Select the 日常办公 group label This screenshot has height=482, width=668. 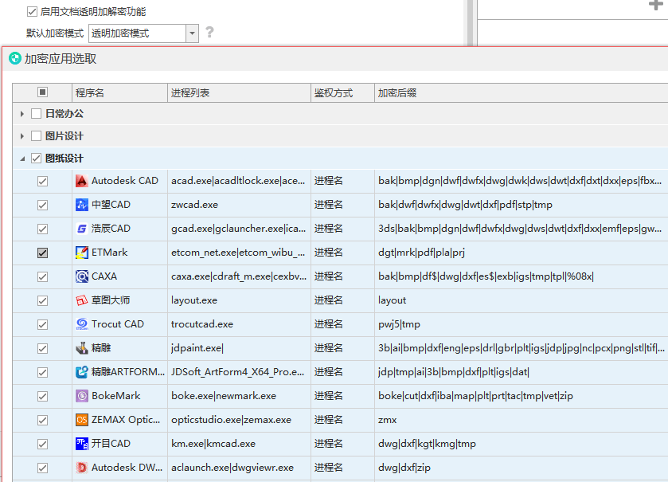click(64, 114)
